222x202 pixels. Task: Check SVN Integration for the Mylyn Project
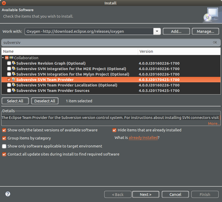point(9,74)
